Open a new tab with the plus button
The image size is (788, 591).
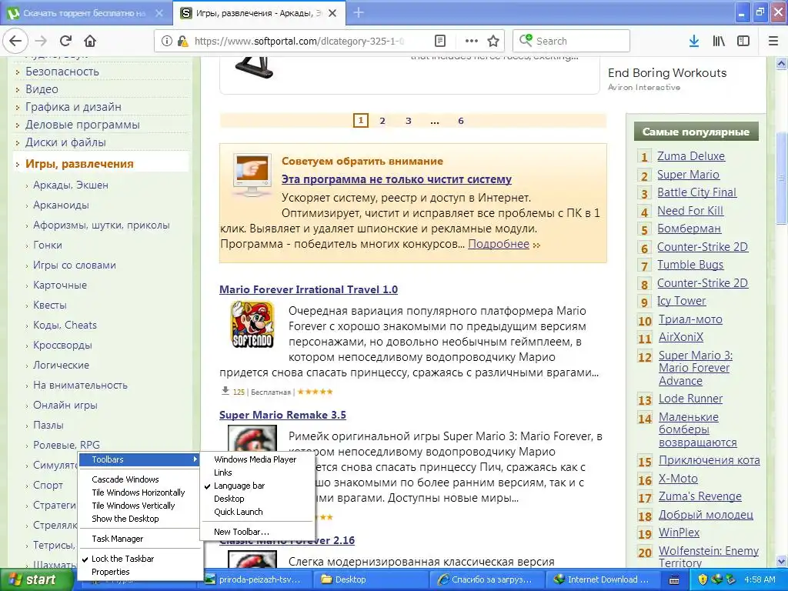[359, 13]
